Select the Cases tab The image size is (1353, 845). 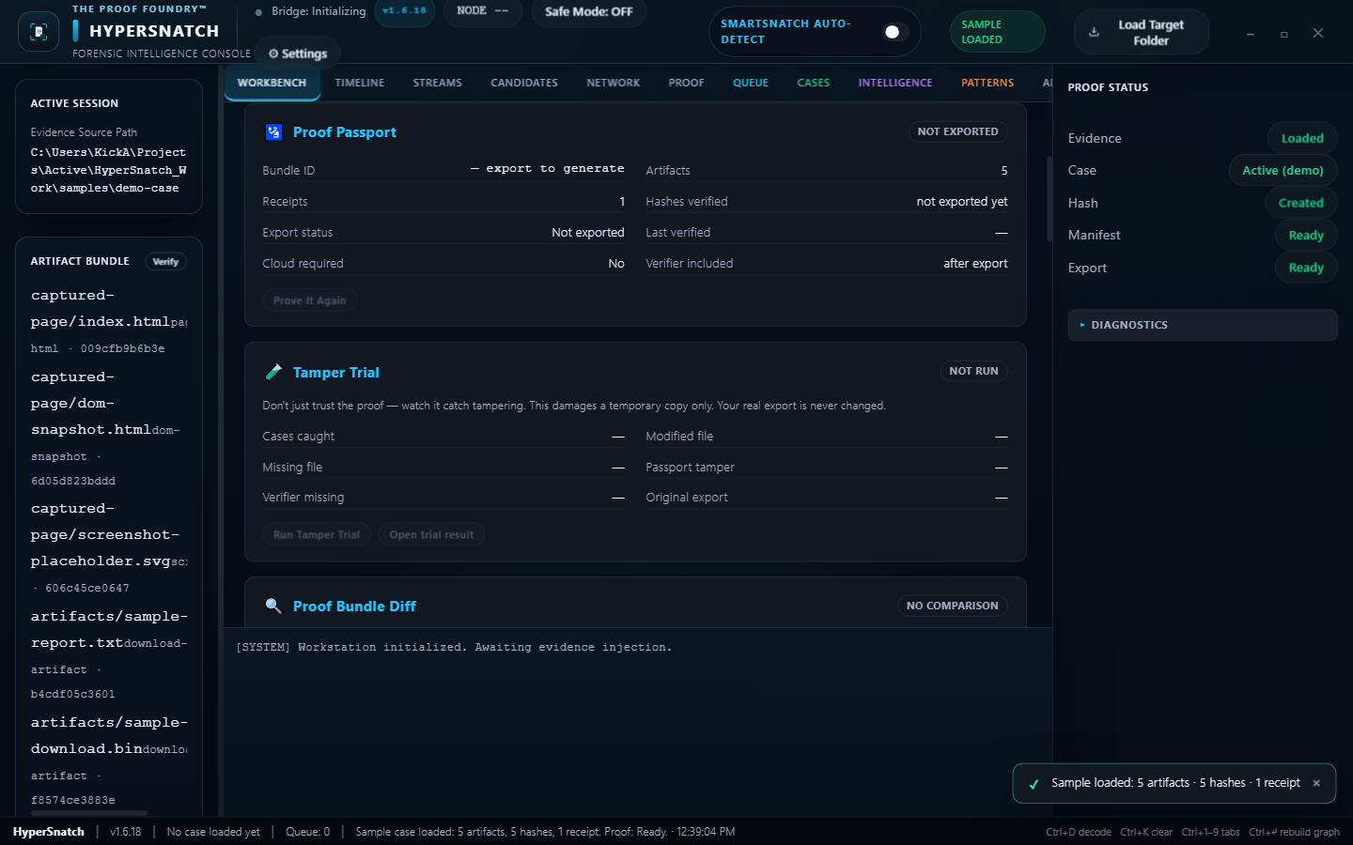coord(814,83)
